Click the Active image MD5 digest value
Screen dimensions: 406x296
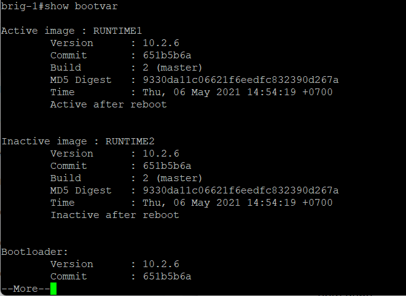pyautogui.click(x=241, y=80)
